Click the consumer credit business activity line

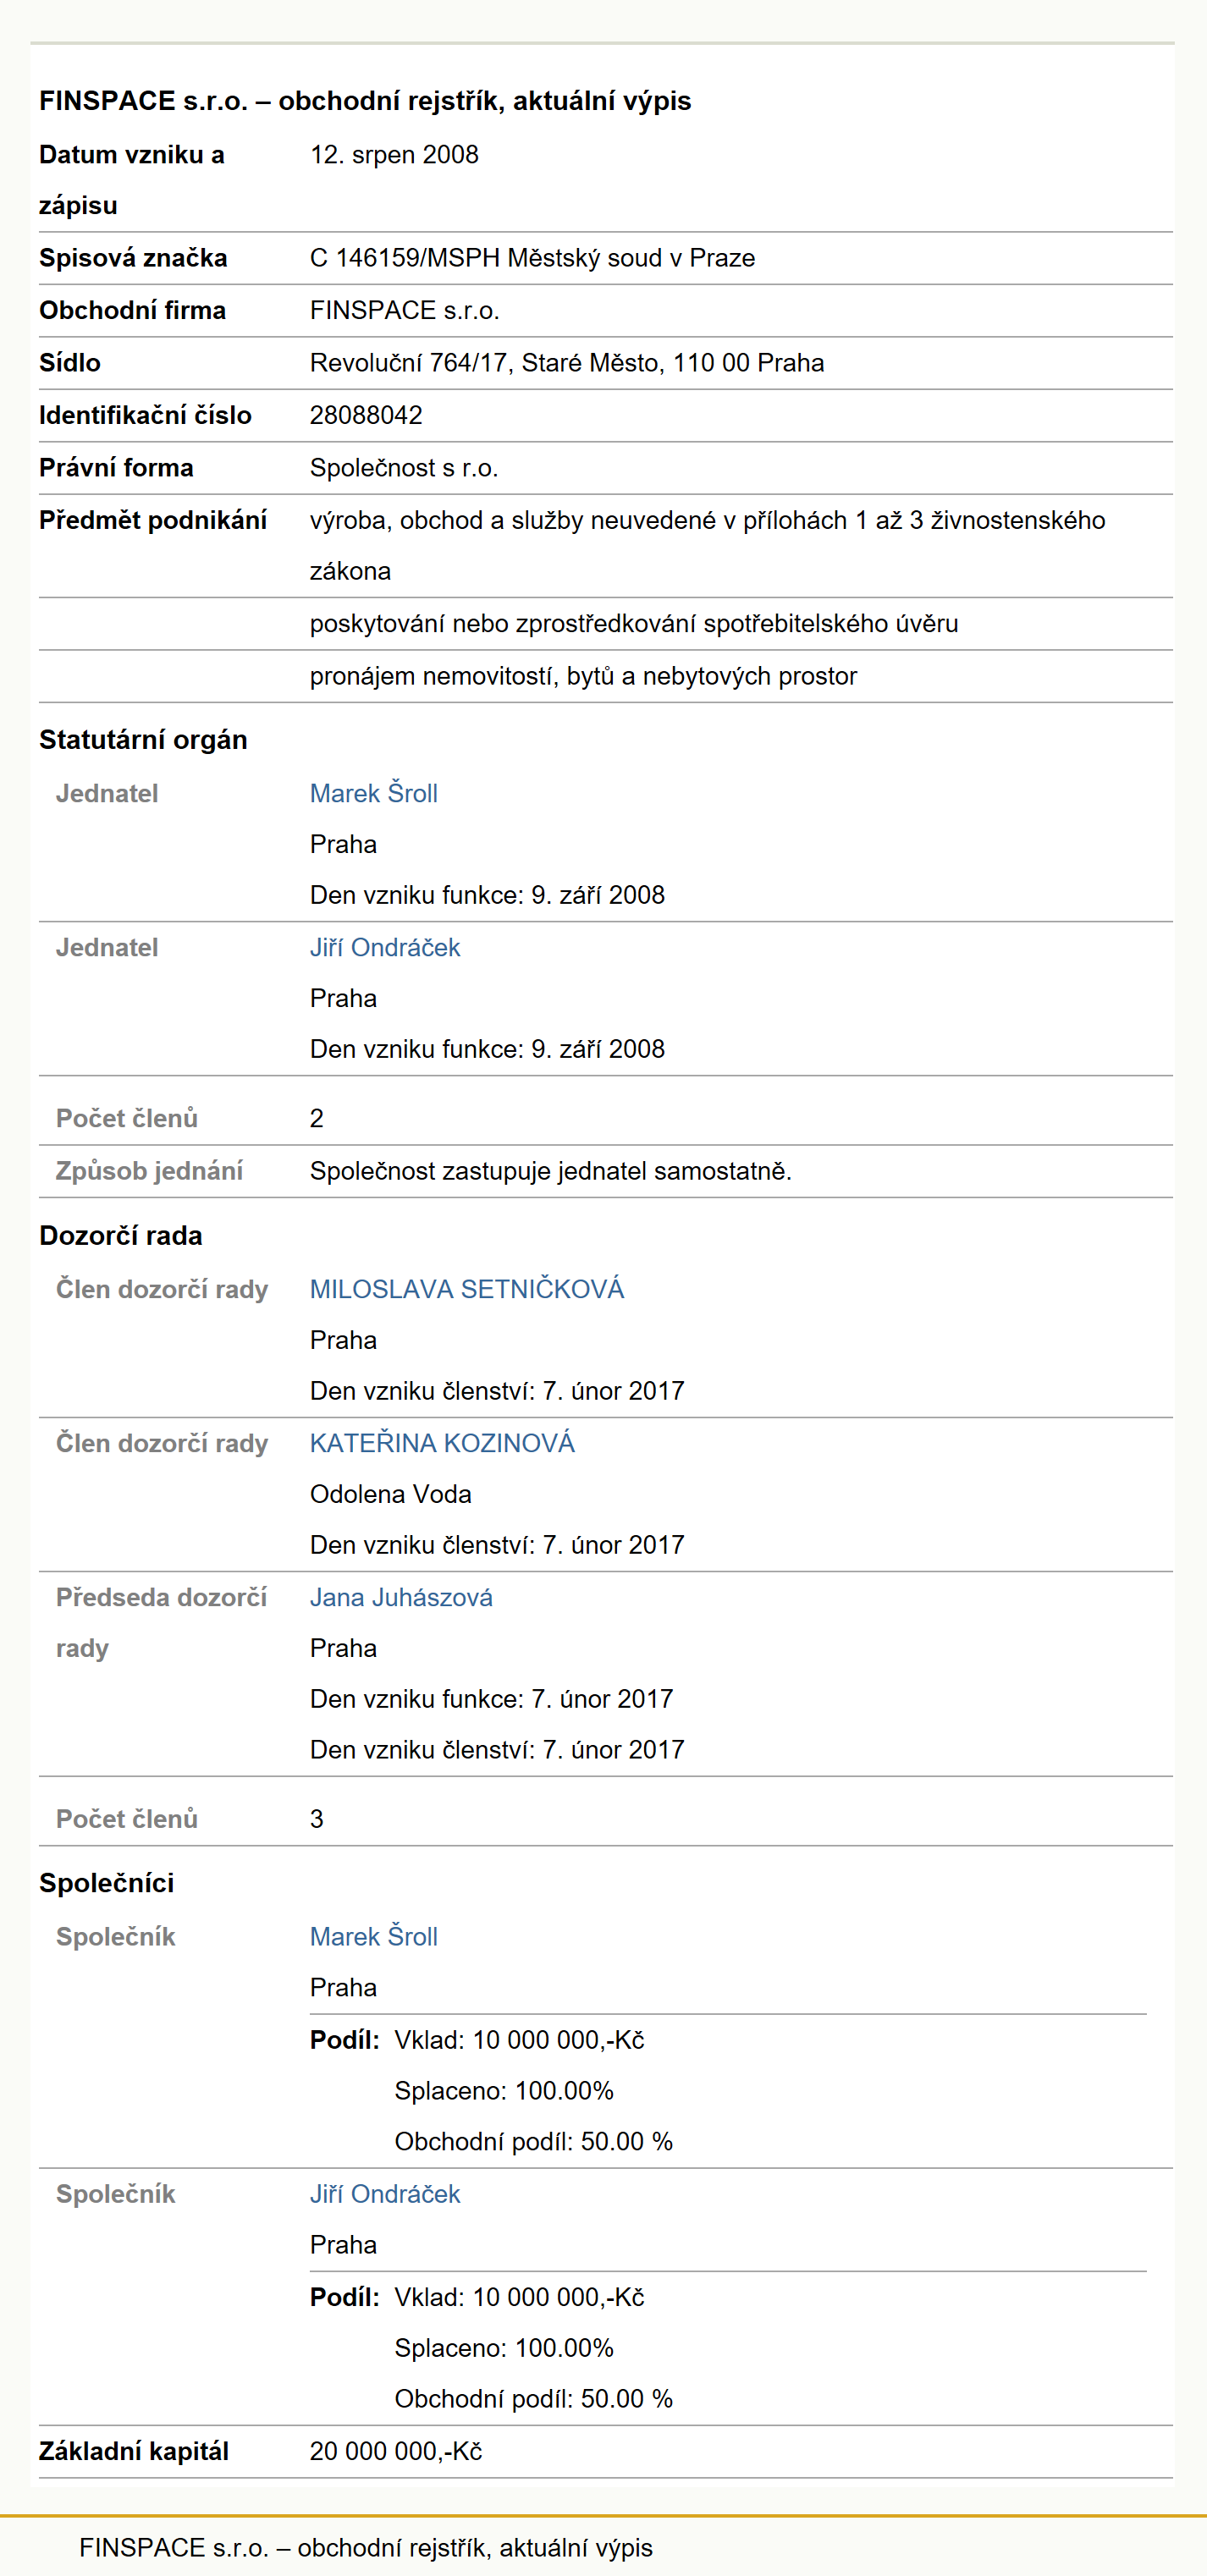[x=634, y=624]
